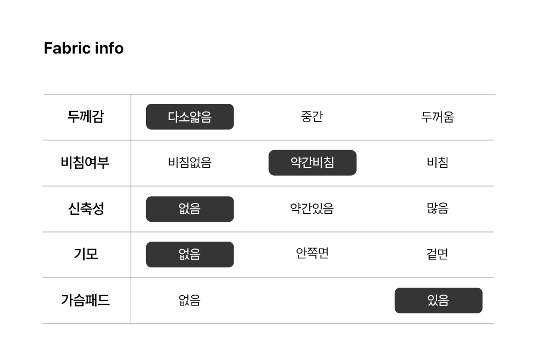This screenshot has width=537, height=338.
Task: Click the 신축성 row label
Action: tap(86, 208)
